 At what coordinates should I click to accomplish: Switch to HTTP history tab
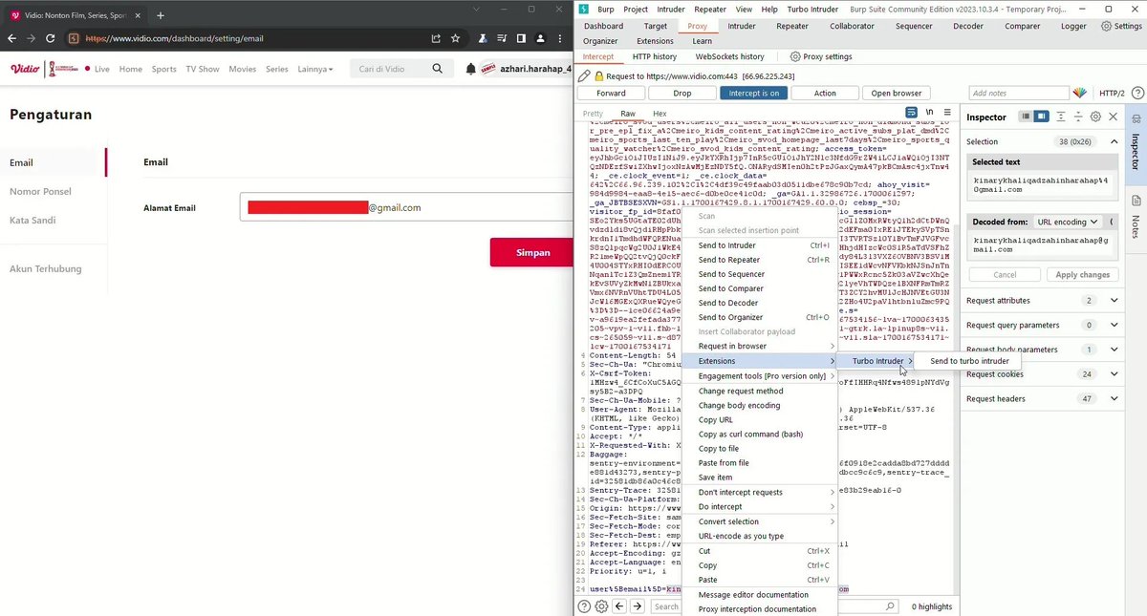coord(654,56)
